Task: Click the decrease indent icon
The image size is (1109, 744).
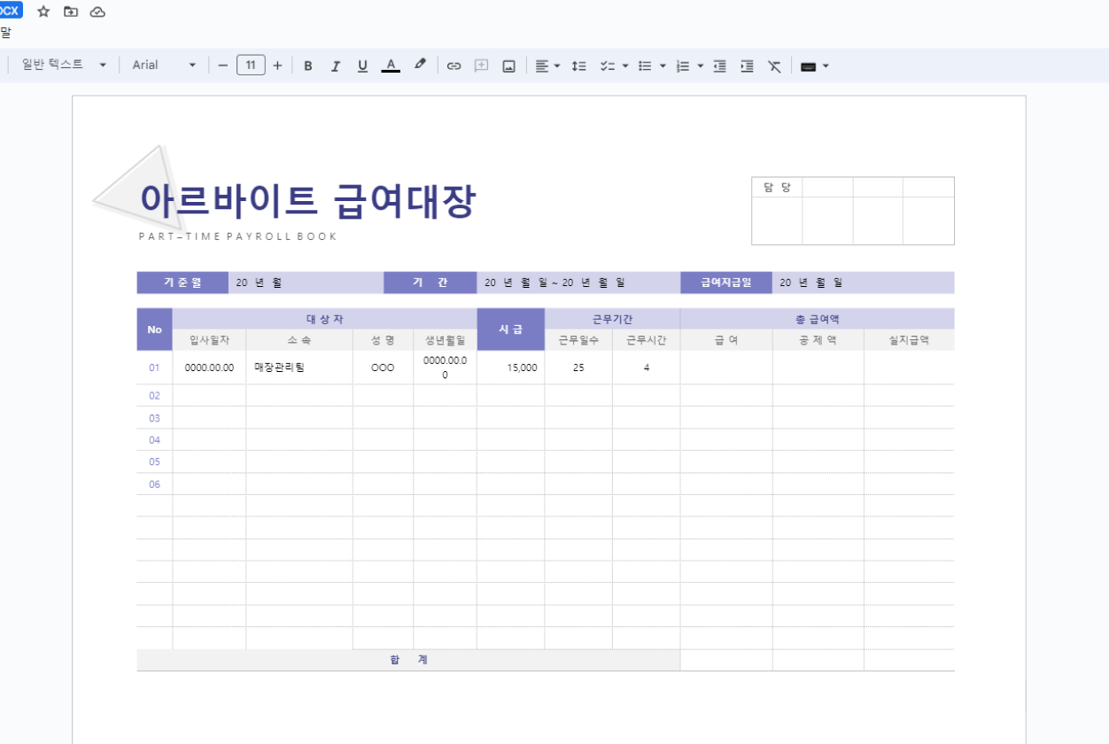Action: pyautogui.click(x=720, y=66)
